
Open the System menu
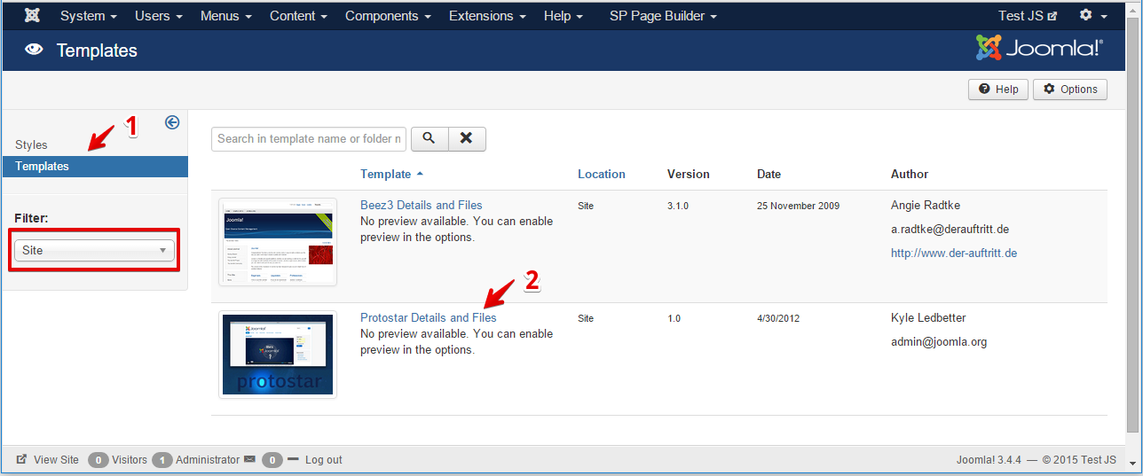coord(89,16)
